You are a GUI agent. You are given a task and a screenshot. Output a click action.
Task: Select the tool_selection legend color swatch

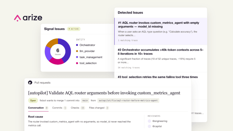(x=77, y=63)
